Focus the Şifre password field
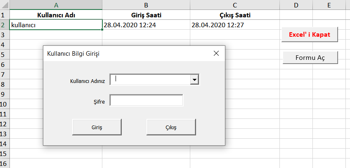 tap(147, 100)
